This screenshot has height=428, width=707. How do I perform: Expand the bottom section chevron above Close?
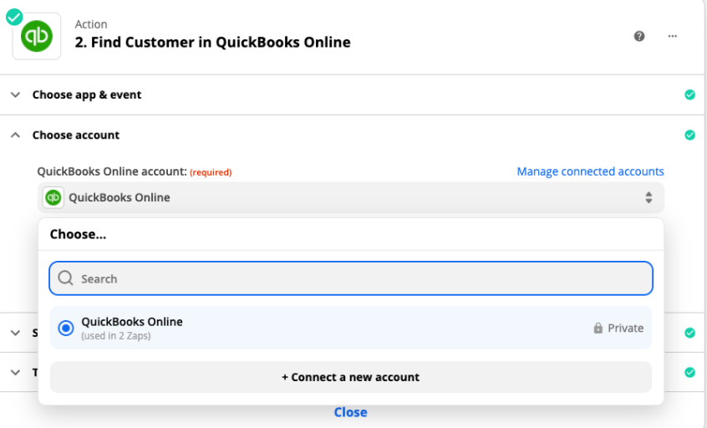(x=15, y=373)
